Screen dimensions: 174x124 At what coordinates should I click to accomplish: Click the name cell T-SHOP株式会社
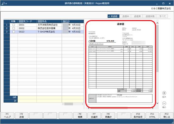49,32
